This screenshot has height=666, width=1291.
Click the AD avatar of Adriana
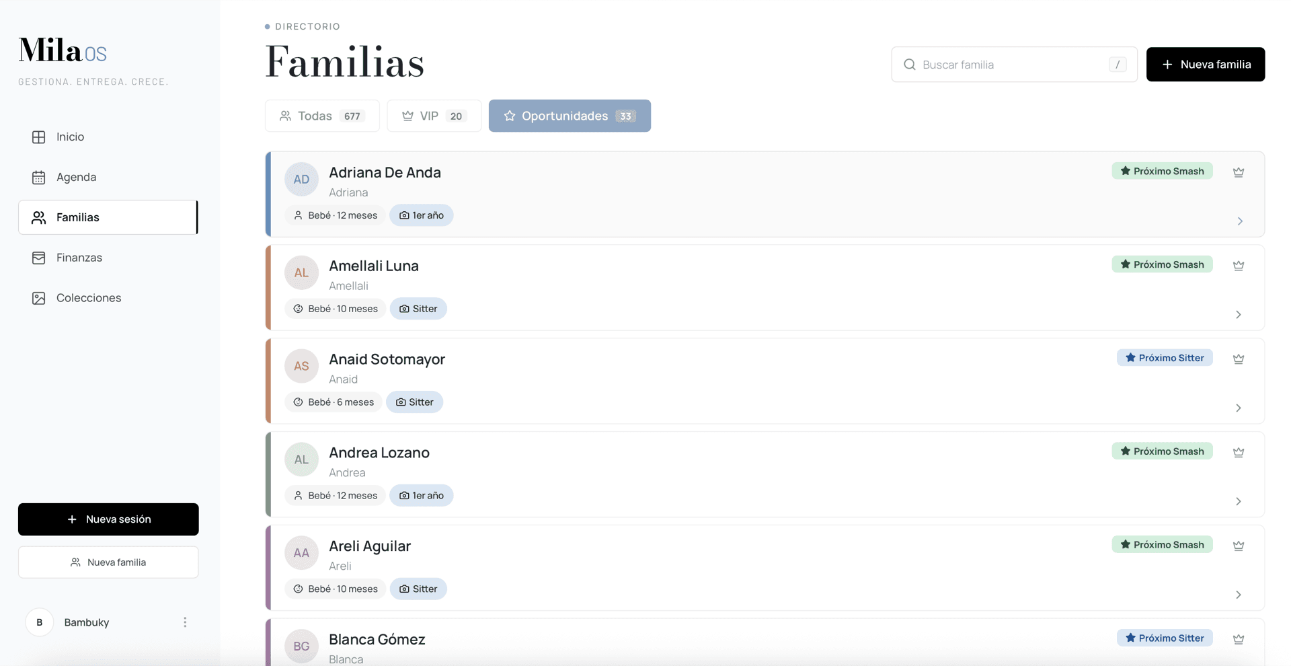coord(301,179)
